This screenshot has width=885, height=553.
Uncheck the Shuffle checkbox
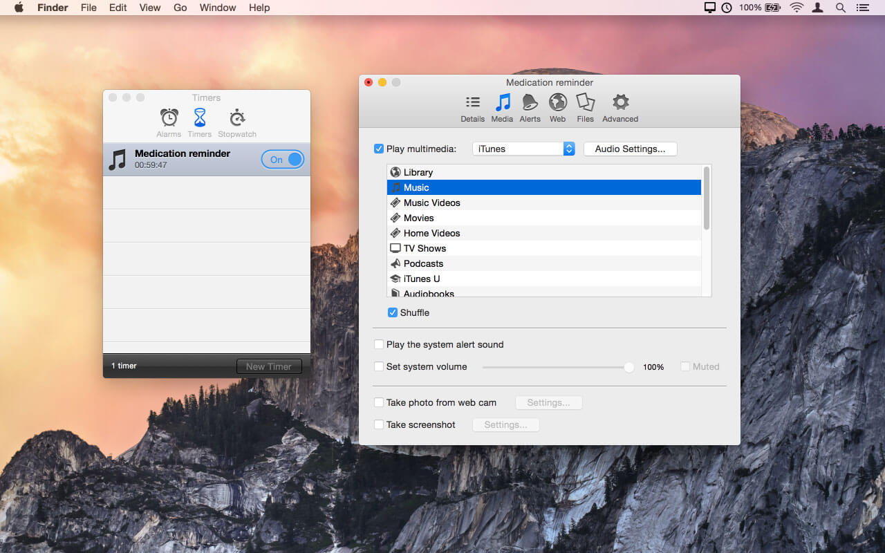coord(393,312)
